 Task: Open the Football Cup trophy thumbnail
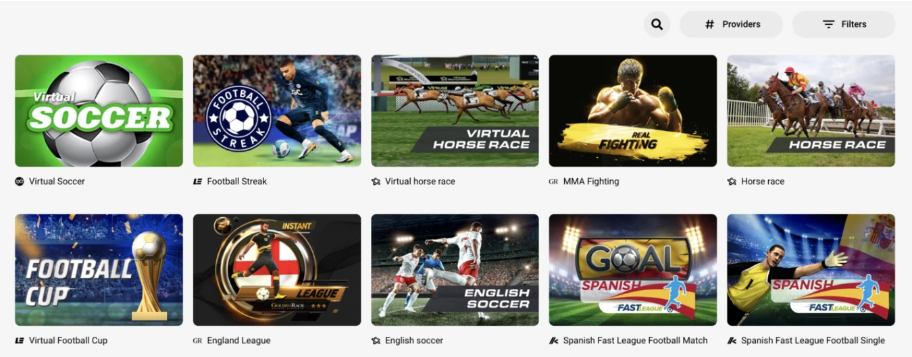point(99,270)
